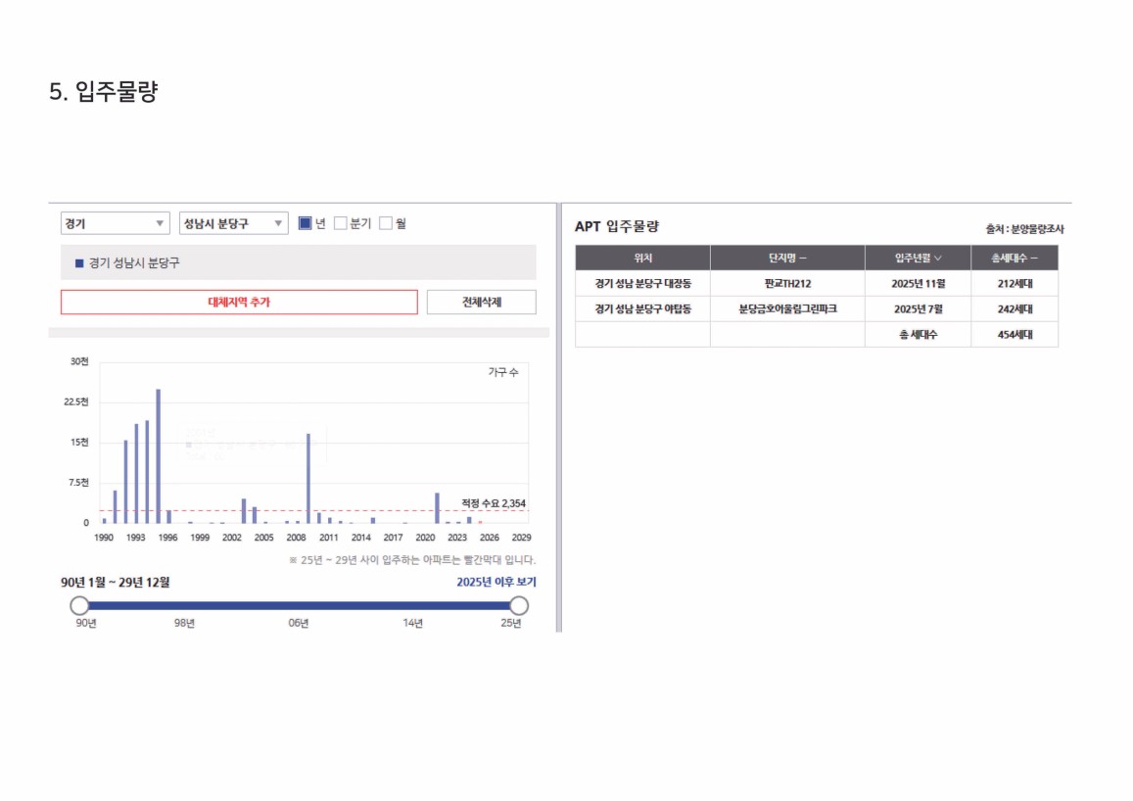Click the 분당금호어울림그린파크 complex name cell
Screen dimensions: 1133x801
tap(787, 309)
